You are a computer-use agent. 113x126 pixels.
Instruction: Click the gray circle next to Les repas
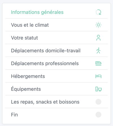click(98, 102)
